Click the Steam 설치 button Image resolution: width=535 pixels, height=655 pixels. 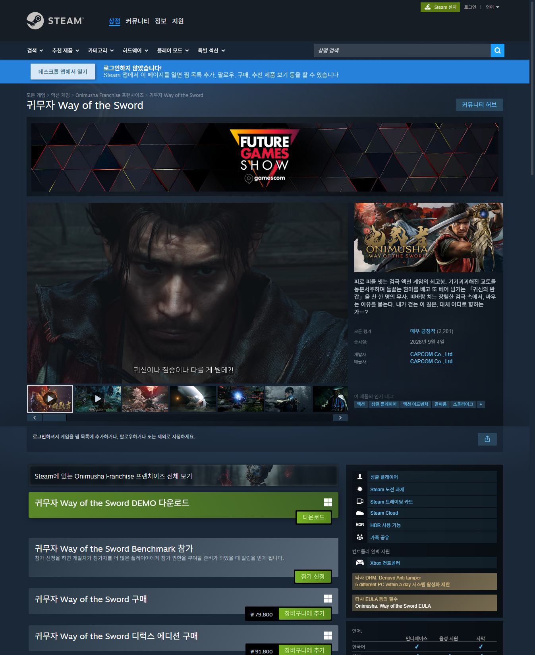440,7
